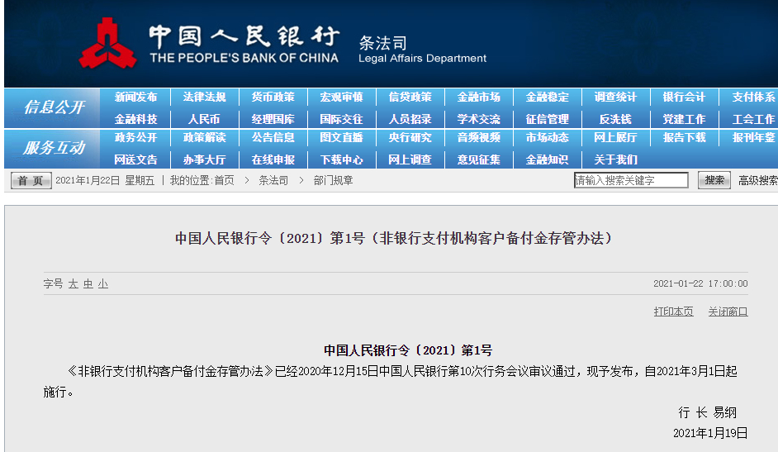Viewport: 778px width, 452px height.
Task: Open 网送文告 link
Action: 135,159
